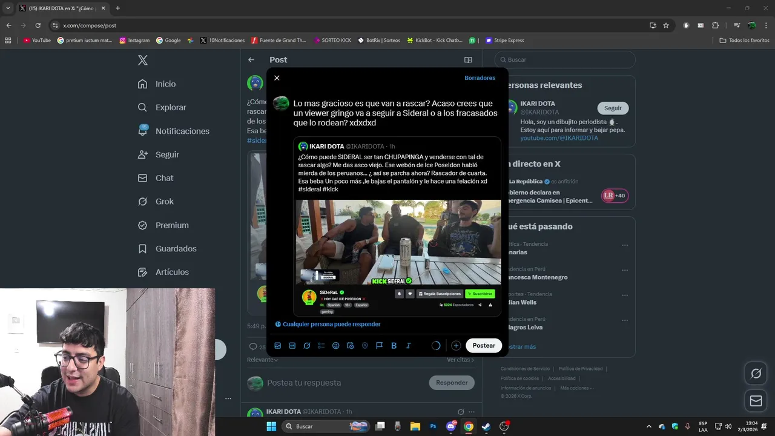
Task: Add a photo or video to post
Action: coord(278,346)
